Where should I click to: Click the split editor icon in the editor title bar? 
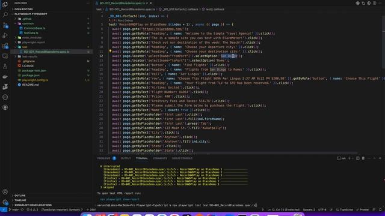click(x=374, y=3)
